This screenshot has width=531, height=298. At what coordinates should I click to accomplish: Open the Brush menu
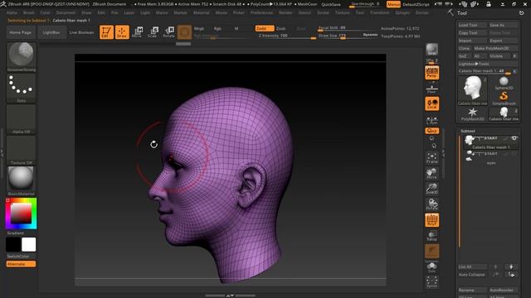tap(29, 12)
